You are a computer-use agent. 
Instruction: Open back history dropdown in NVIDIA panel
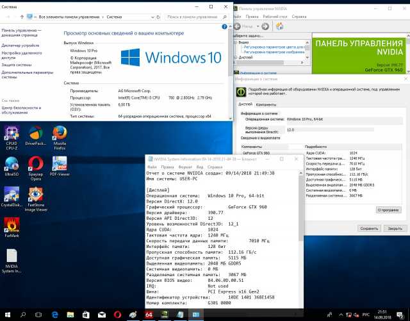click(x=258, y=26)
